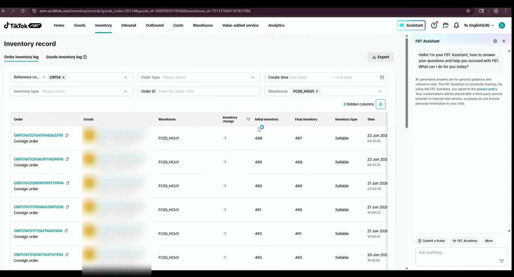Open the user profile avatar
This screenshot has height=277, width=514.
click(x=502, y=25)
